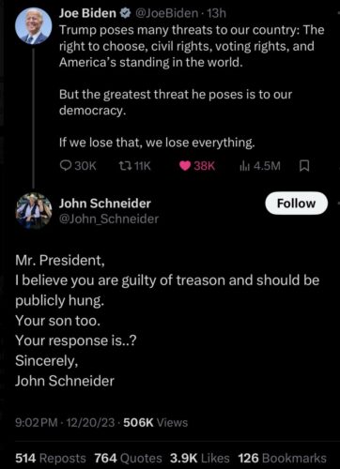Image resolution: width=340 pixels, height=469 pixels.
Task: Click the blue verified badge beside Joe Biden
Action: 126,13
